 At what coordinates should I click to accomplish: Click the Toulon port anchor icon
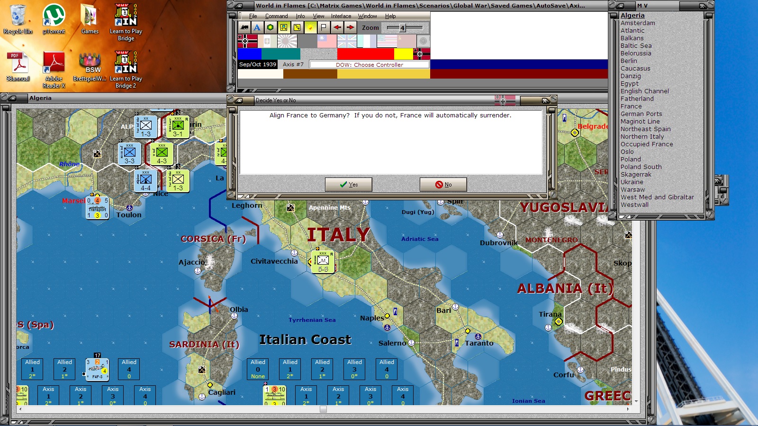129,208
